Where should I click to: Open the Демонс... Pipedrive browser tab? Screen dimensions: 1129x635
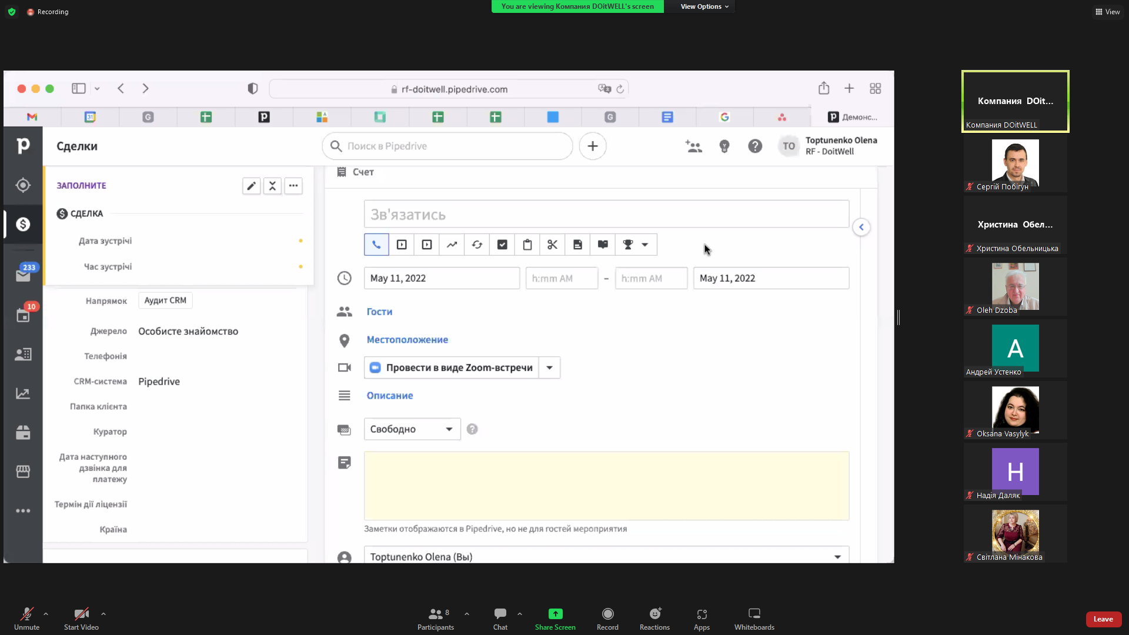[852, 117]
